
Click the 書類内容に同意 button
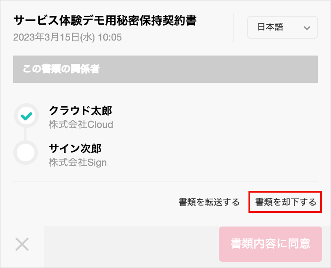pyautogui.click(x=271, y=244)
